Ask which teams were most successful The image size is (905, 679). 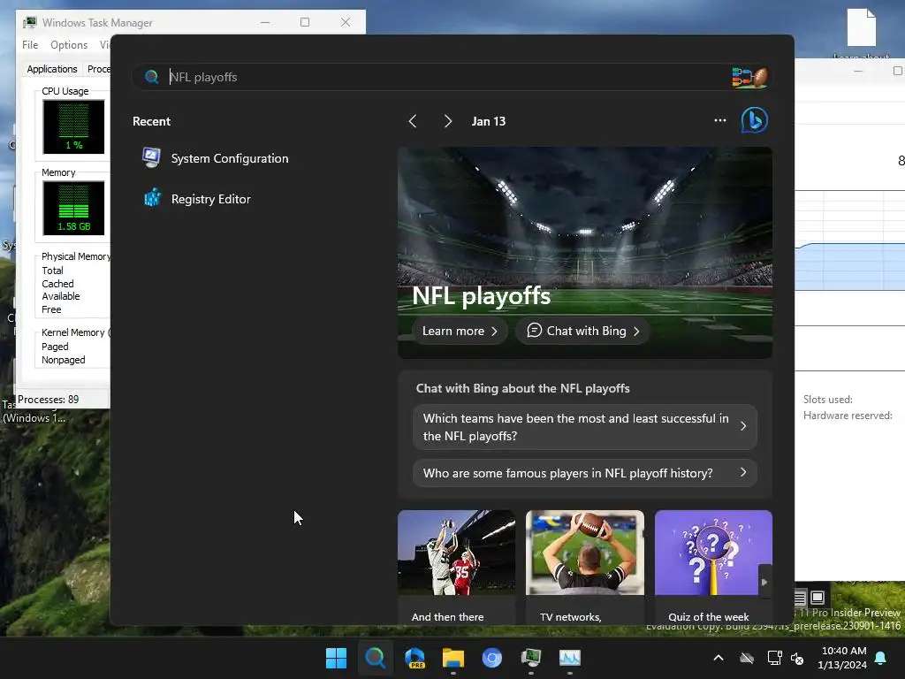click(x=585, y=427)
